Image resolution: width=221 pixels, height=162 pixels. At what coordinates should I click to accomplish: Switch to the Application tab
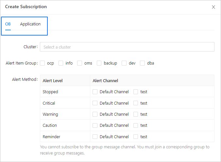click(30, 24)
